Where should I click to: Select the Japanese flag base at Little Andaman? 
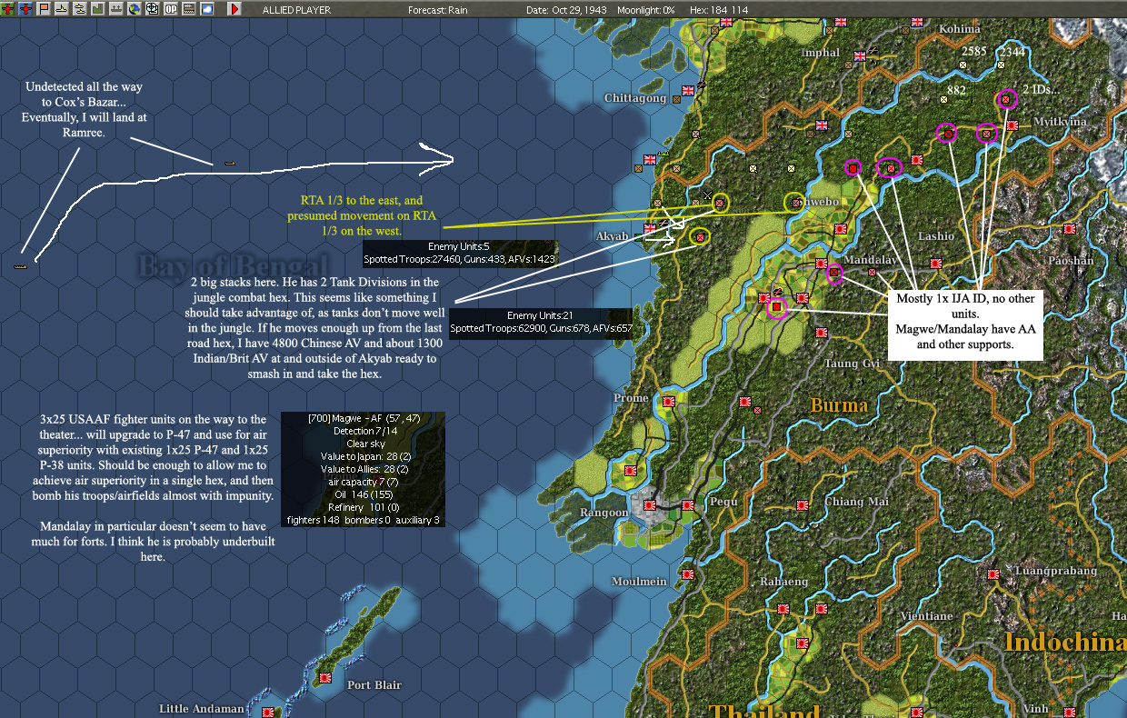click(267, 712)
